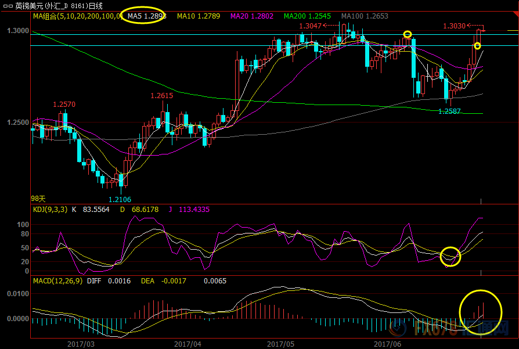Select the MA100 1.2653 value
This screenshot has height=349, width=519.
[365, 16]
